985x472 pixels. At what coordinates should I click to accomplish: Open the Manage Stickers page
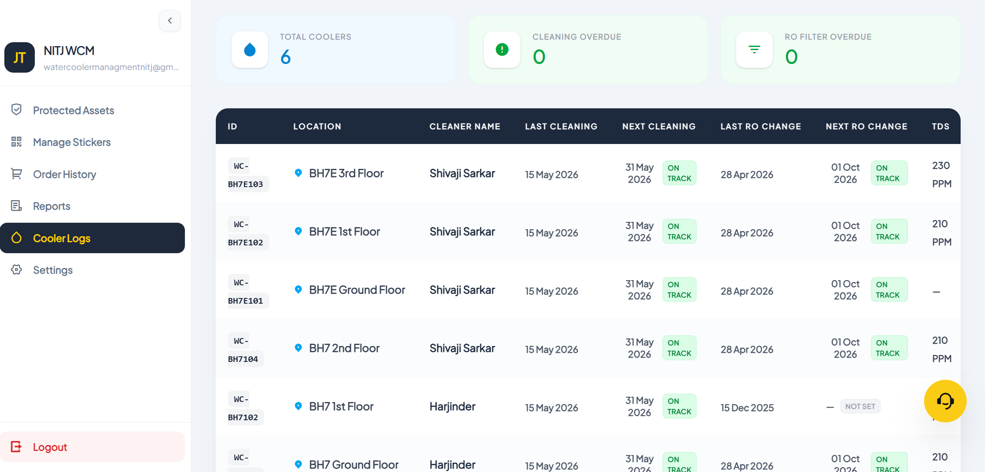(x=92, y=142)
